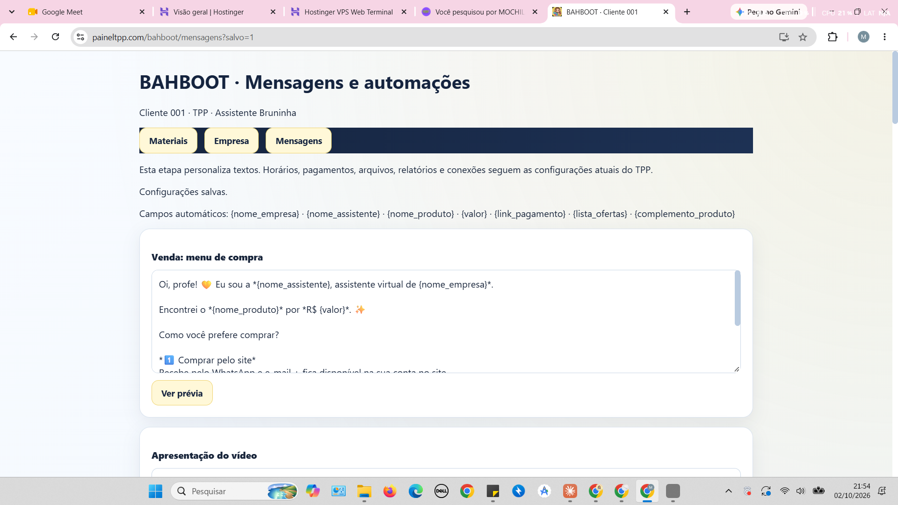Open a new browser tab
This screenshot has height=505, width=898.
click(x=687, y=12)
